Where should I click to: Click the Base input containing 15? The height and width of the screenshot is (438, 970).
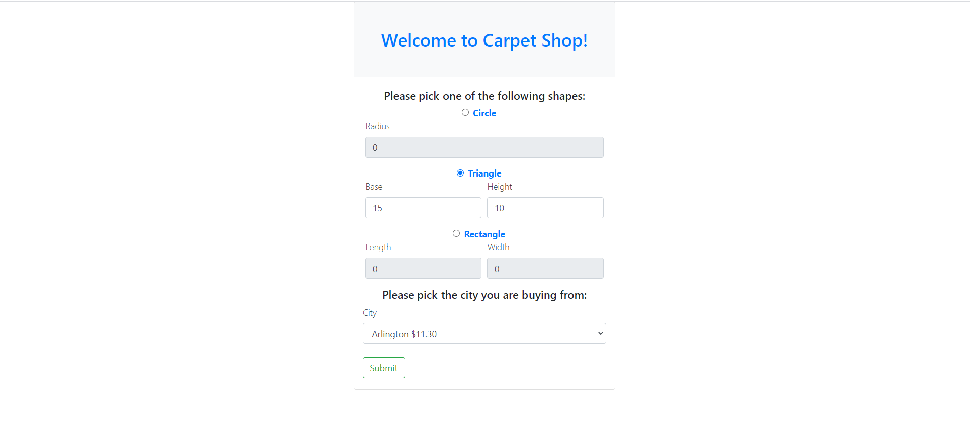coord(423,208)
